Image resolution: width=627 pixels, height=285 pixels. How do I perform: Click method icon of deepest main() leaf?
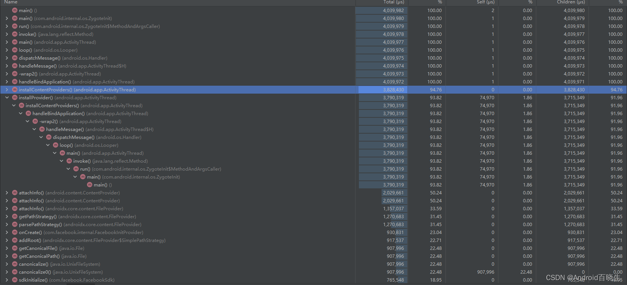90,185
